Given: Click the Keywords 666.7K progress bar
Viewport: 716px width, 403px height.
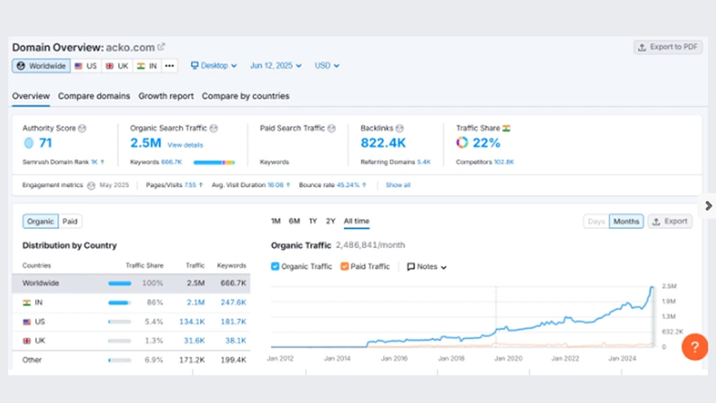Looking at the screenshot, I should (x=214, y=162).
